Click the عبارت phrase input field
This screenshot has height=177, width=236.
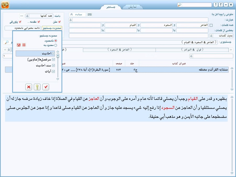(140, 20)
